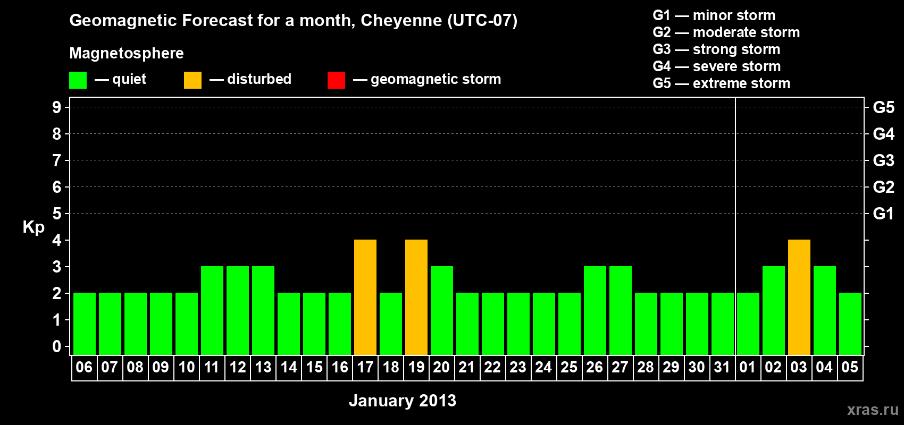Image resolution: width=904 pixels, height=425 pixels.
Task: Click the date label 24
Action: coord(543,368)
